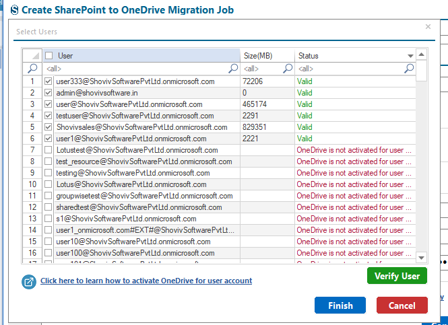Select the size cell showing 2291

click(267, 116)
